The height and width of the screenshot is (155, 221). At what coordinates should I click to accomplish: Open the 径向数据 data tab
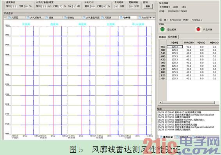[x=173, y=37]
